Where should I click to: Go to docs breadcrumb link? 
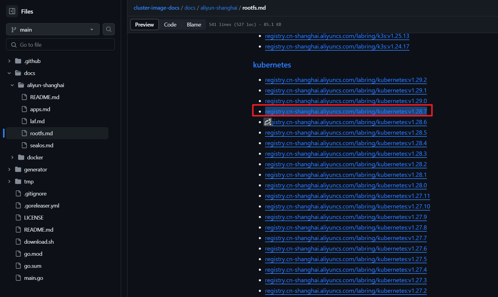190,8
